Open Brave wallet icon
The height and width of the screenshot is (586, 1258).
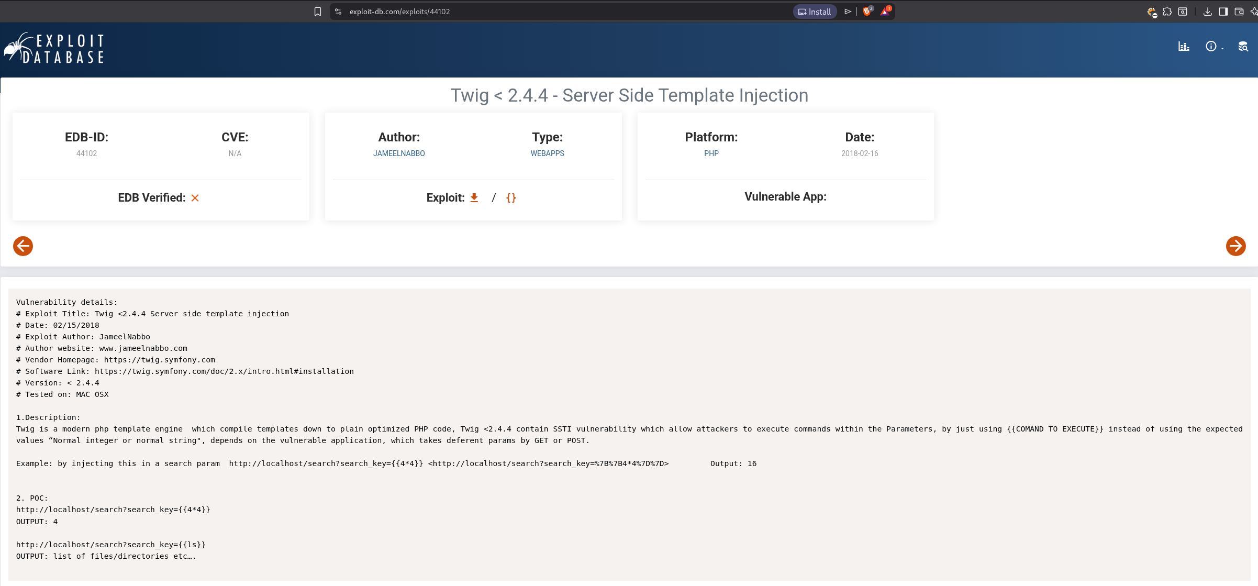coord(1239,12)
